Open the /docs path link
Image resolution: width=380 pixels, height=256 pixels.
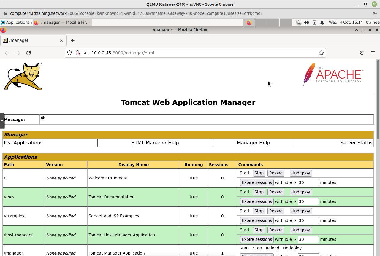[x=9, y=197]
